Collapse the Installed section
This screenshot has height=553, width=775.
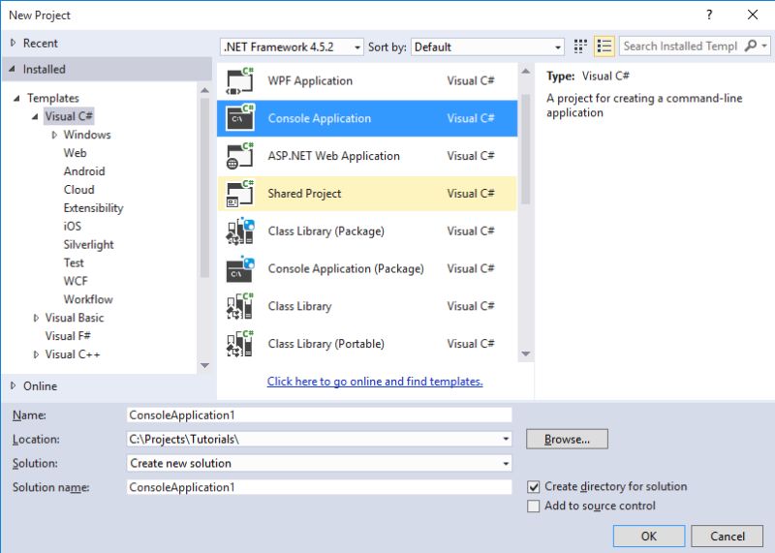[x=12, y=69]
